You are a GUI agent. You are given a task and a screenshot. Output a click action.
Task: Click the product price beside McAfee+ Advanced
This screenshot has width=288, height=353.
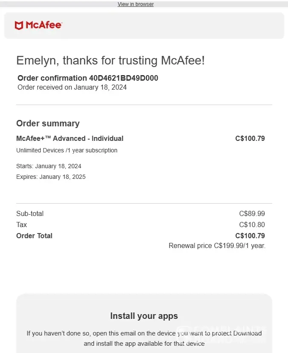[250, 138]
